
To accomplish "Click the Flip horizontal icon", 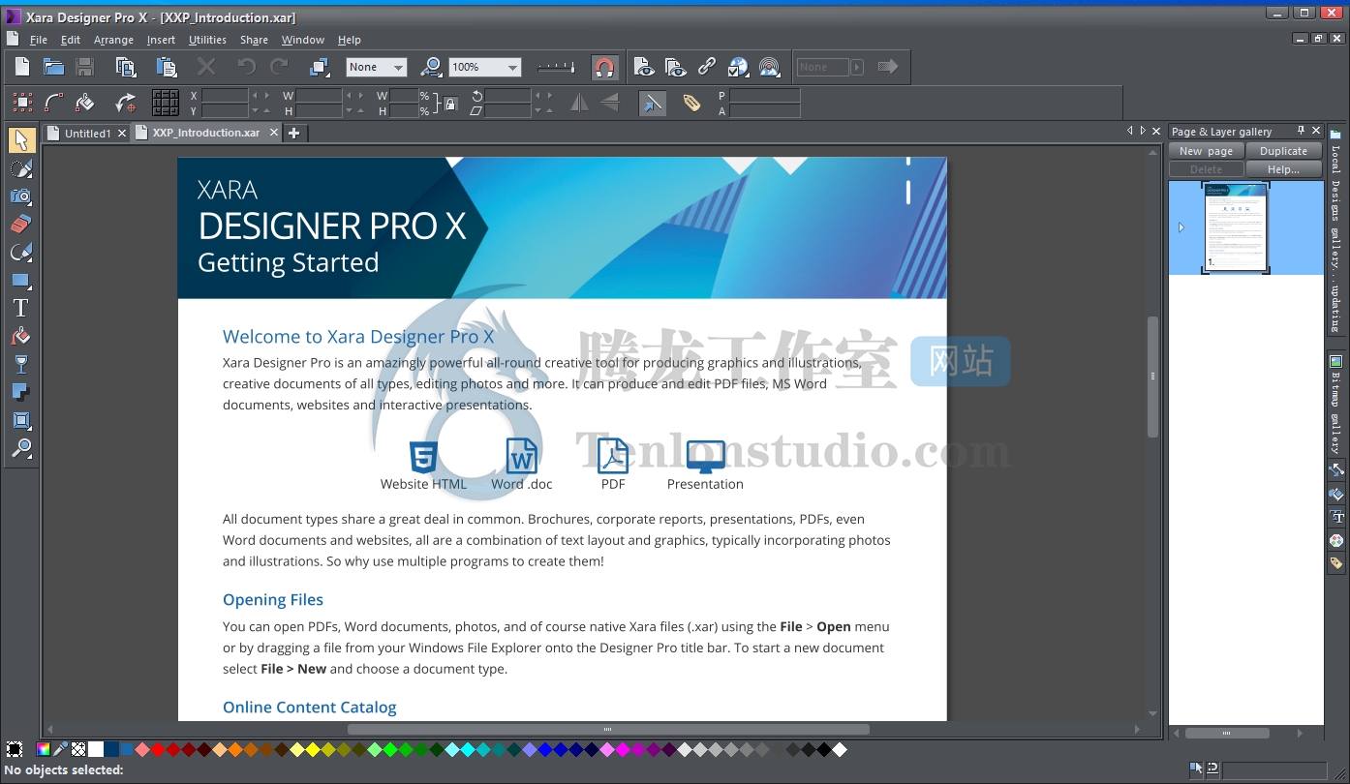I will coord(579,103).
